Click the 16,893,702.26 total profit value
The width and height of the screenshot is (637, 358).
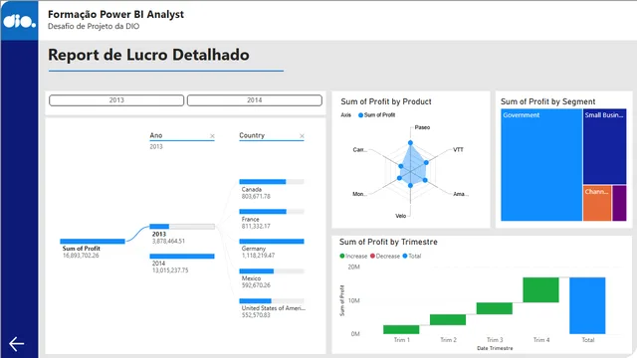[x=81, y=256]
